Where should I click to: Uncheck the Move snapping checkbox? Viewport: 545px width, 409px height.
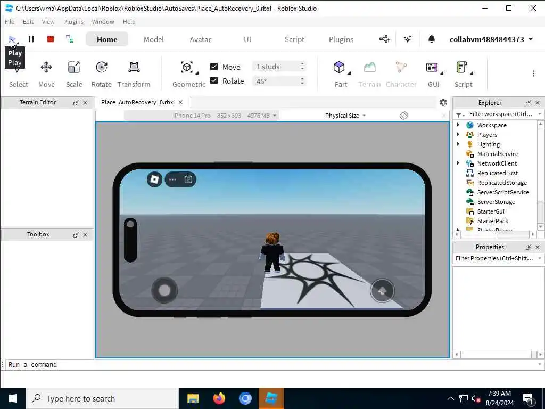[214, 67]
